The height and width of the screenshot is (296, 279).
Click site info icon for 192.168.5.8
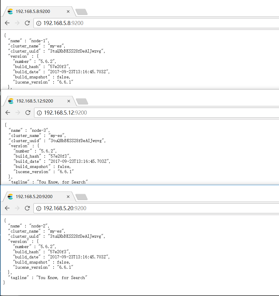pyautogui.click(x=39, y=23)
